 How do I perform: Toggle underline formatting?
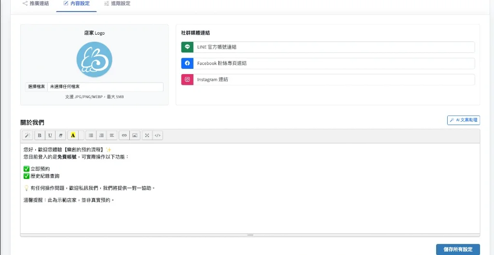click(x=50, y=136)
